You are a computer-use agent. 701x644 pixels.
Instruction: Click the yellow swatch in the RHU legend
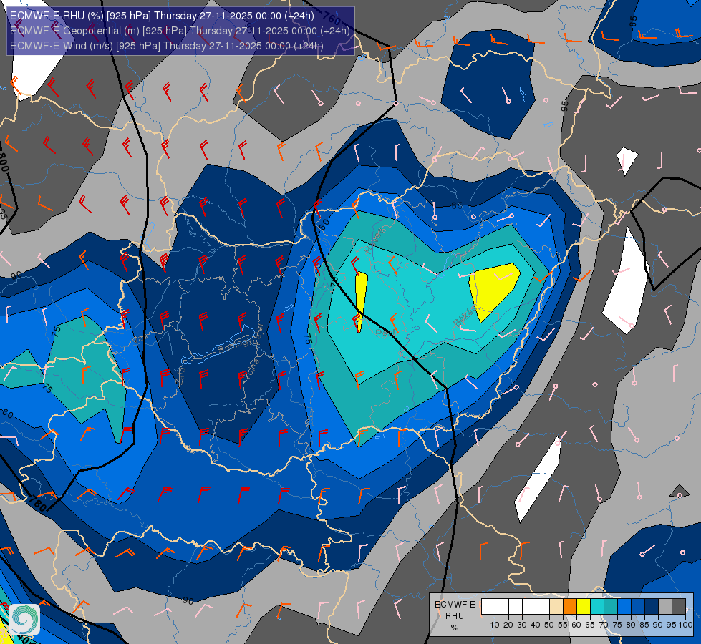click(584, 607)
